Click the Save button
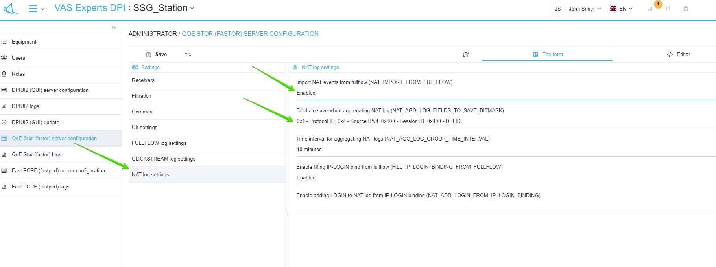This screenshot has height=267, width=716. [x=157, y=55]
